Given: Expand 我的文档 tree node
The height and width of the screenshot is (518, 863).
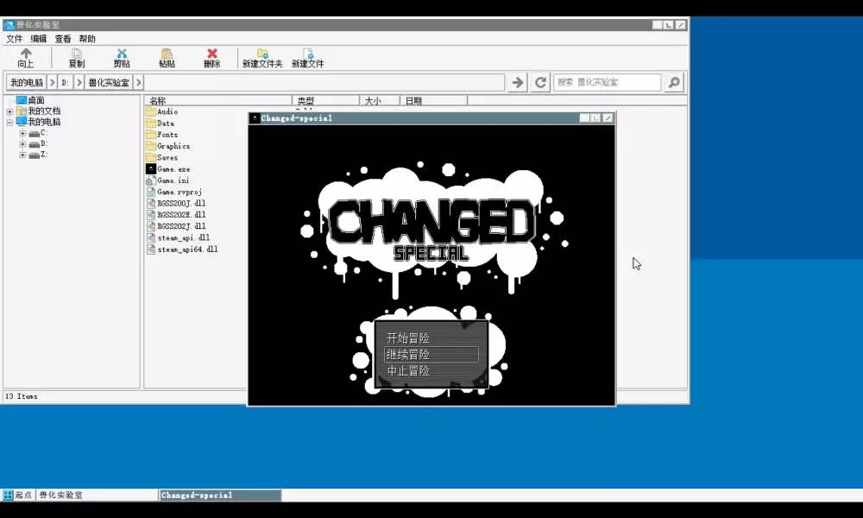Looking at the screenshot, I should [x=9, y=111].
